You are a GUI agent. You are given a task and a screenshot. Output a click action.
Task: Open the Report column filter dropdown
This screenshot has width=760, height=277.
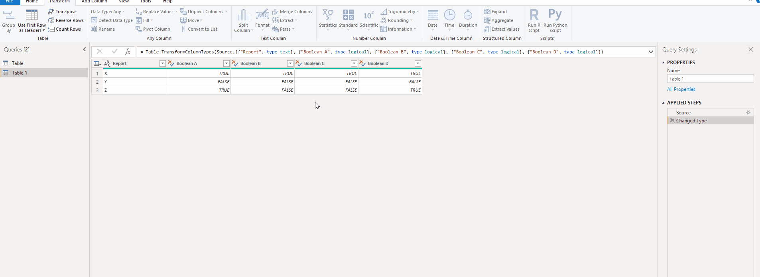pyautogui.click(x=162, y=63)
